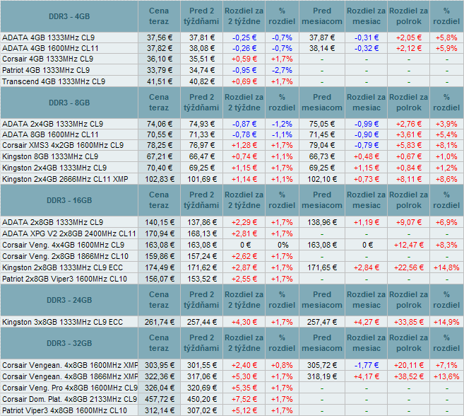Click current price 261,74 € cell
Screen dimensions: 464x416
click(160, 322)
